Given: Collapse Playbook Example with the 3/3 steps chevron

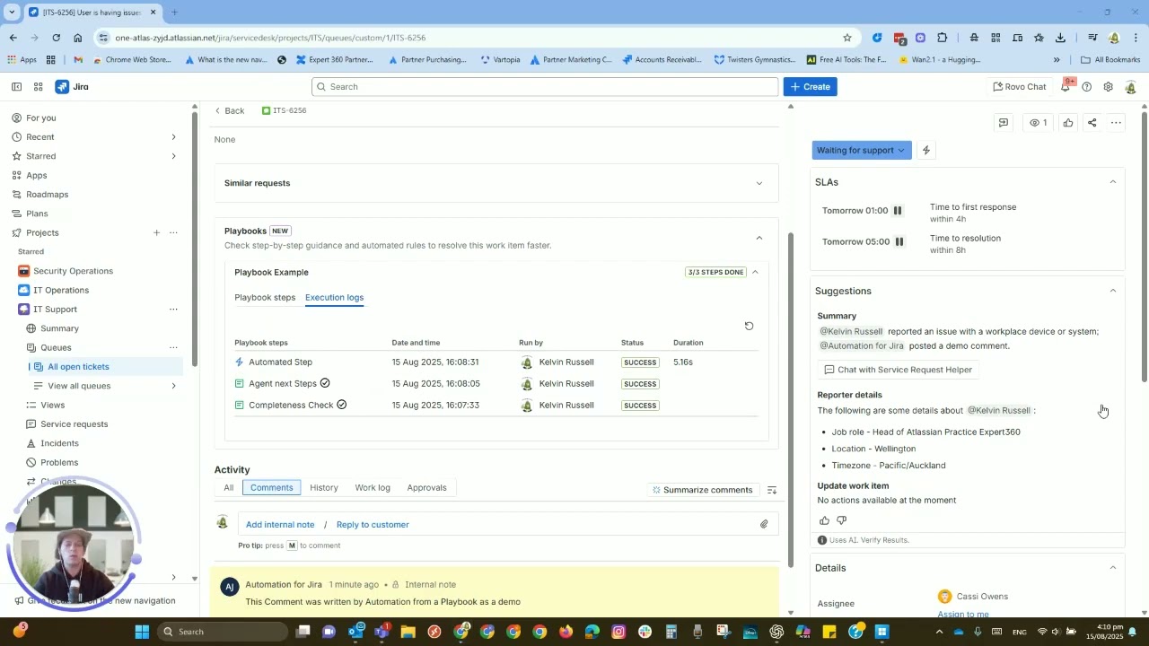Looking at the screenshot, I should pos(755,272).
